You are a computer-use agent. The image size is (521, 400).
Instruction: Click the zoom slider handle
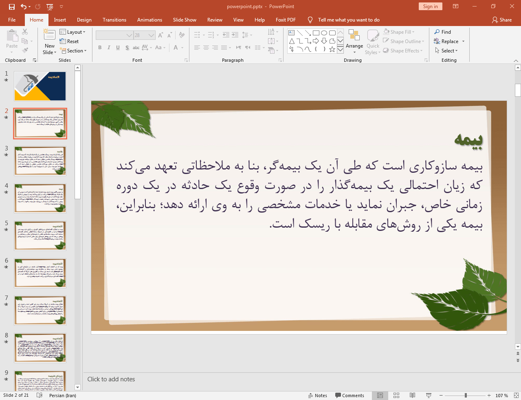[x=466, y=396]
